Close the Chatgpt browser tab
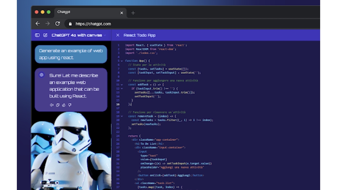The width and height of the screenshot is (337, 190). (122, 13)
